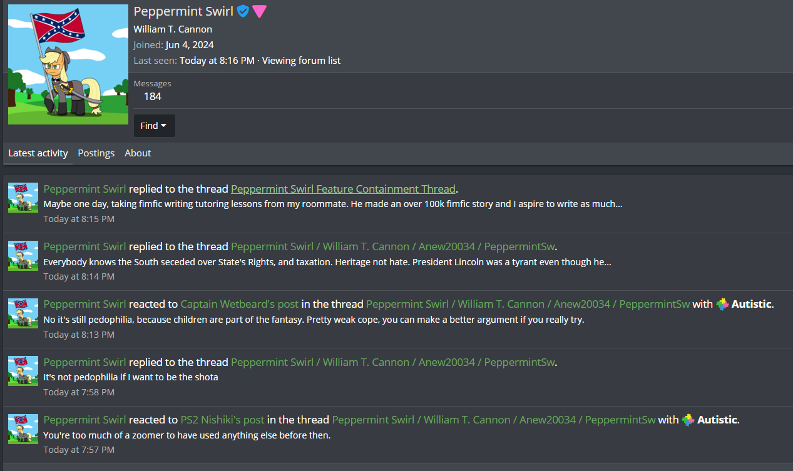
Task: Select the Latest activity tab
Action: (x=38, y=153)
